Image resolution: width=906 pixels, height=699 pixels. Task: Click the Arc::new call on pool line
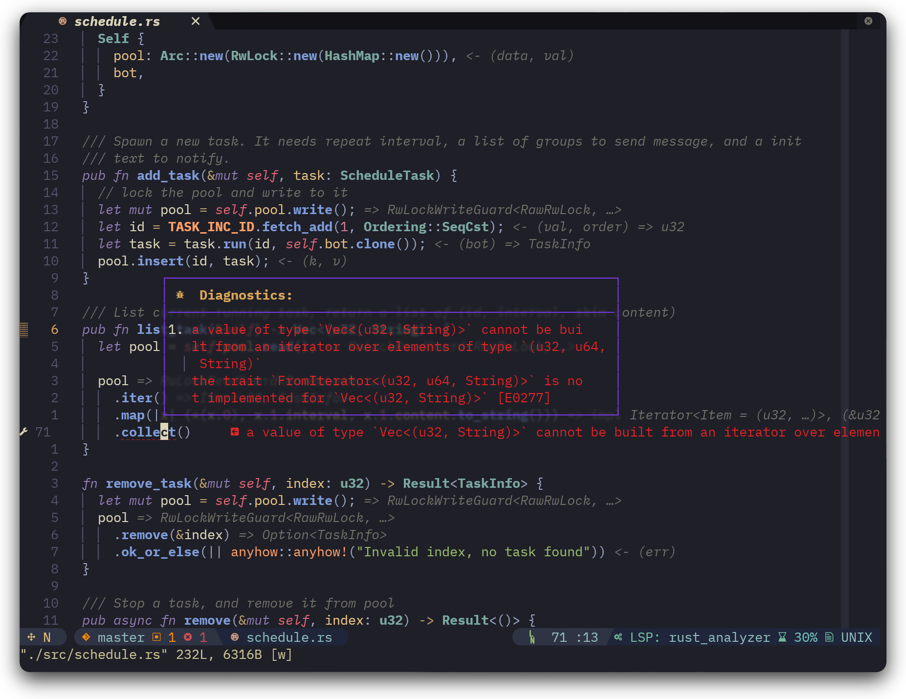coord(191,56)
